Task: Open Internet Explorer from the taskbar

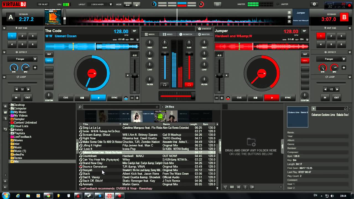Action: [x=18, y=196]
